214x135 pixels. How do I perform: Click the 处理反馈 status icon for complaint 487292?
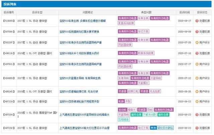click(197, 128)
